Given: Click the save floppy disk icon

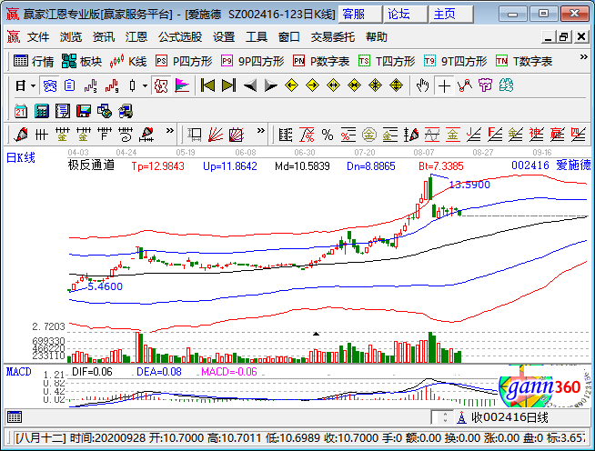Looking at the screenshot, I should tap(84, 111).
